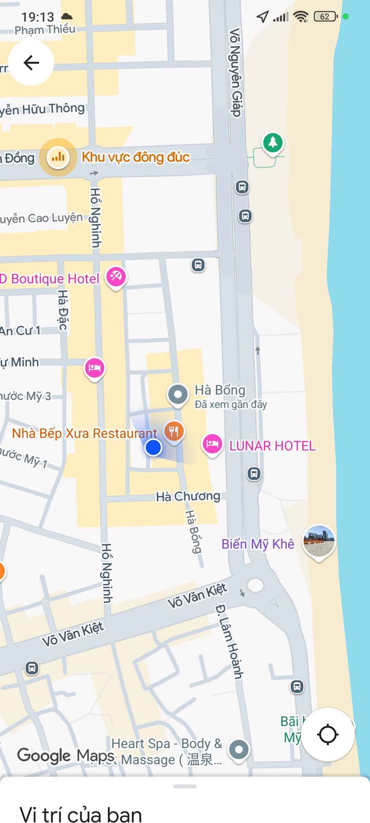This screenshot has width=370, height=823.
Task: Center map with my-location button
Action: (x=328, y=735)
